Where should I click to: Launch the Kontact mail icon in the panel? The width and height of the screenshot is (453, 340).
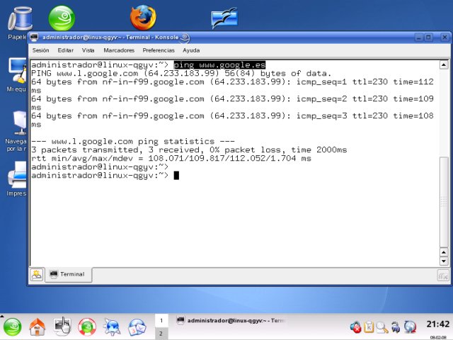coord(137,327)
